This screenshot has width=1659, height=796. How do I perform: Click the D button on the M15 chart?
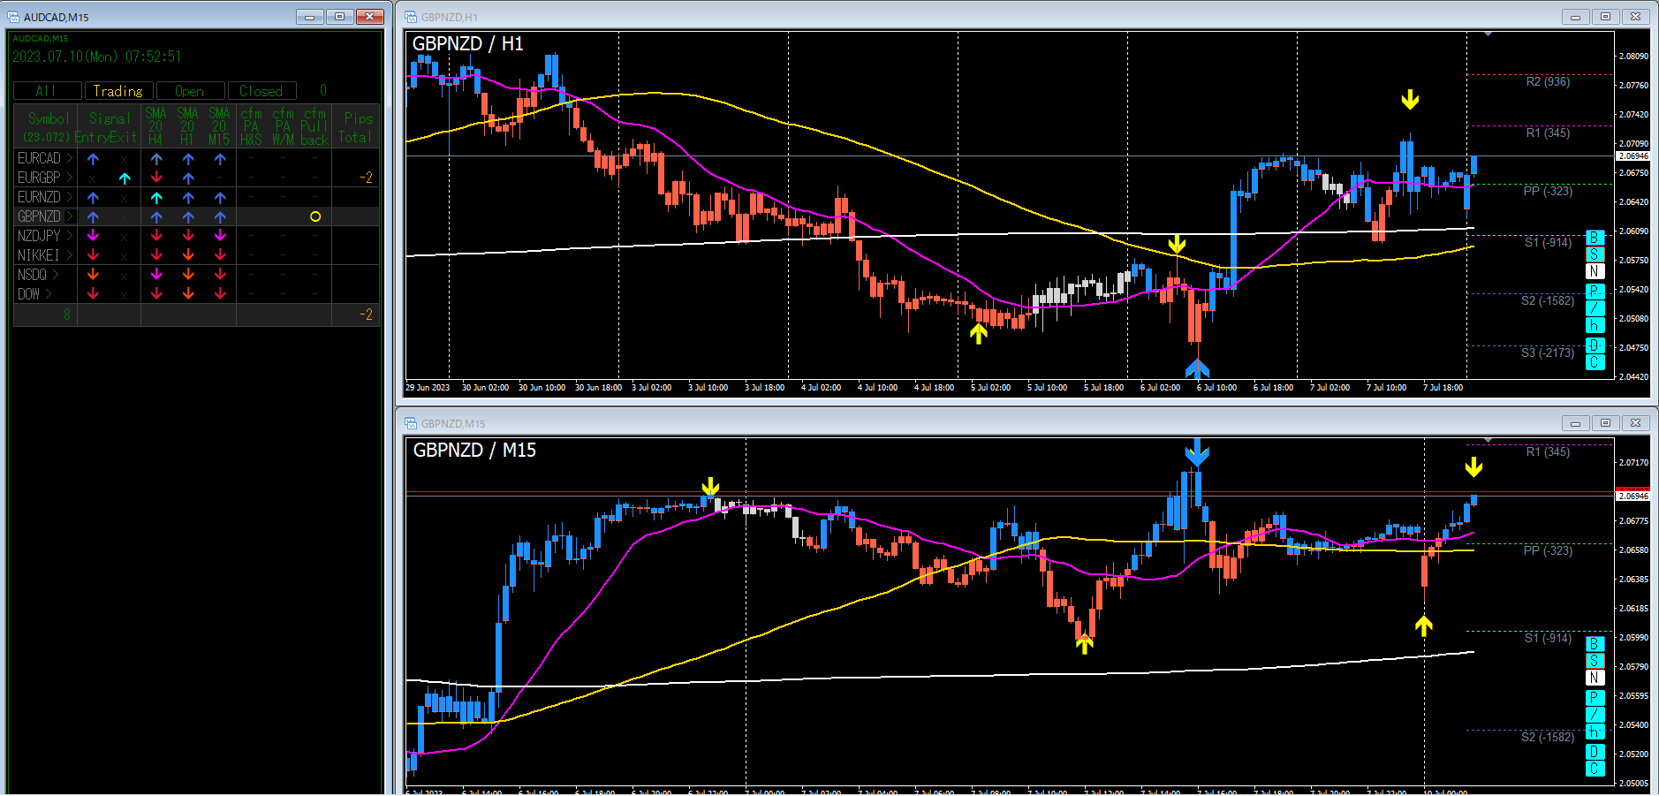(x=1595, y=752)
